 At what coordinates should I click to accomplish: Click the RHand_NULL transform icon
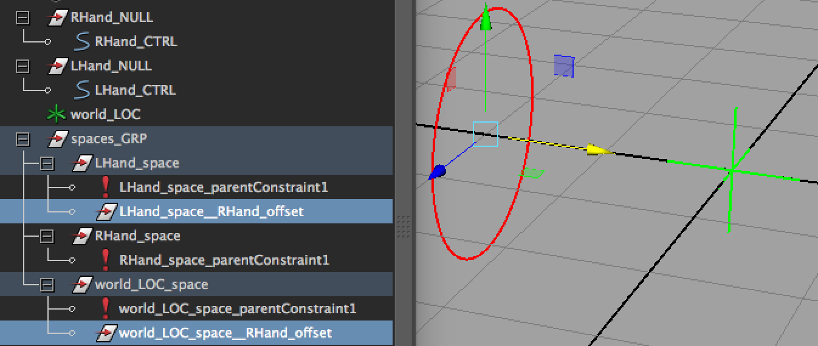[58, 18]
